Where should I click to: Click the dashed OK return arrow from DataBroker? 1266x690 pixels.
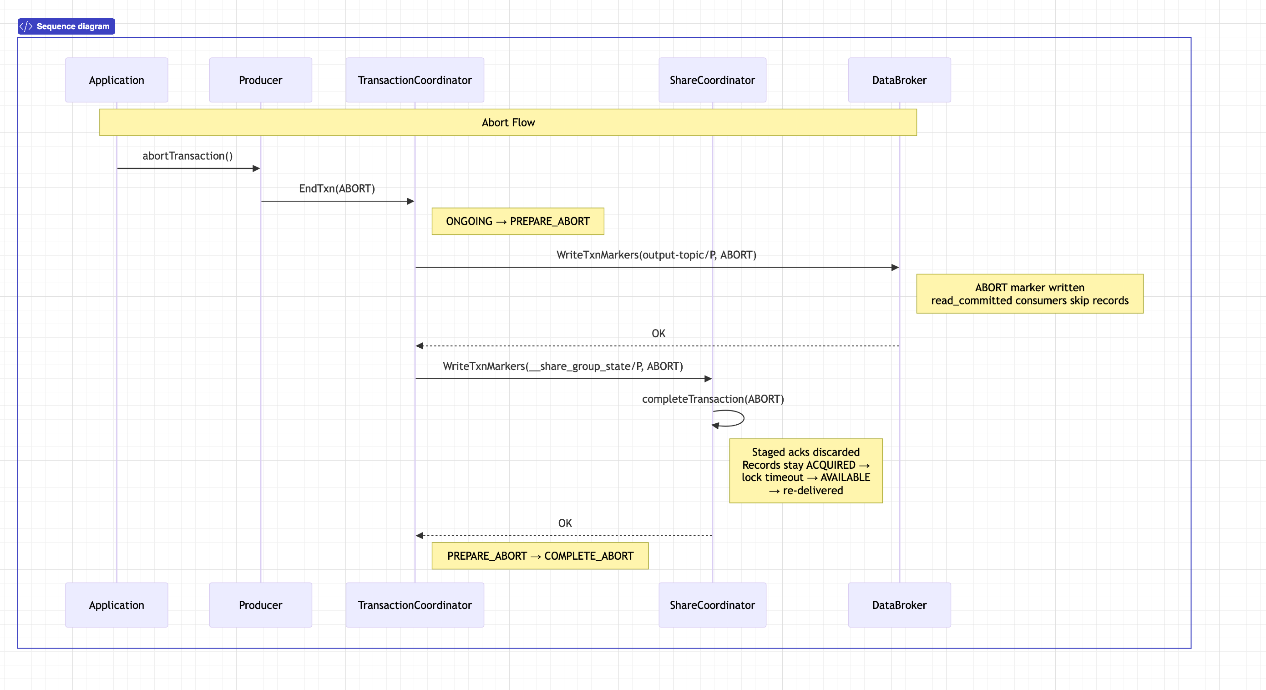(658, 346)
